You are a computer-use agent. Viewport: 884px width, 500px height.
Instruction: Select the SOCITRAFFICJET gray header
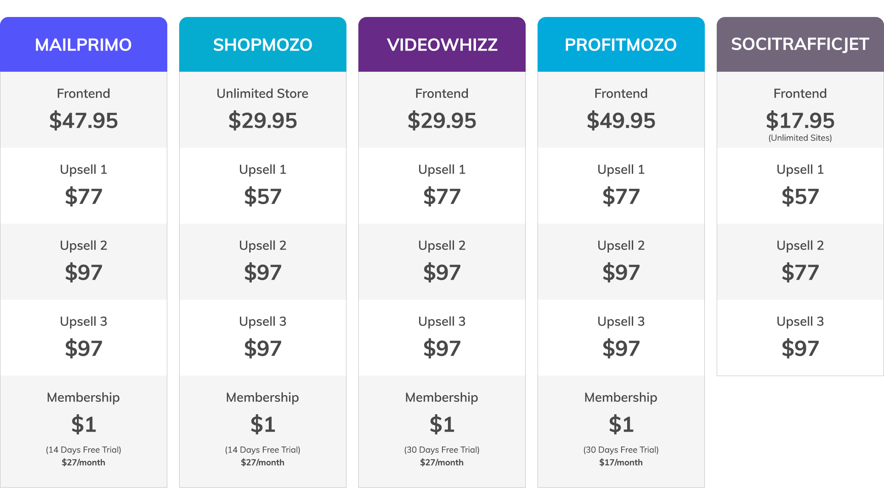tap(800, 44)
